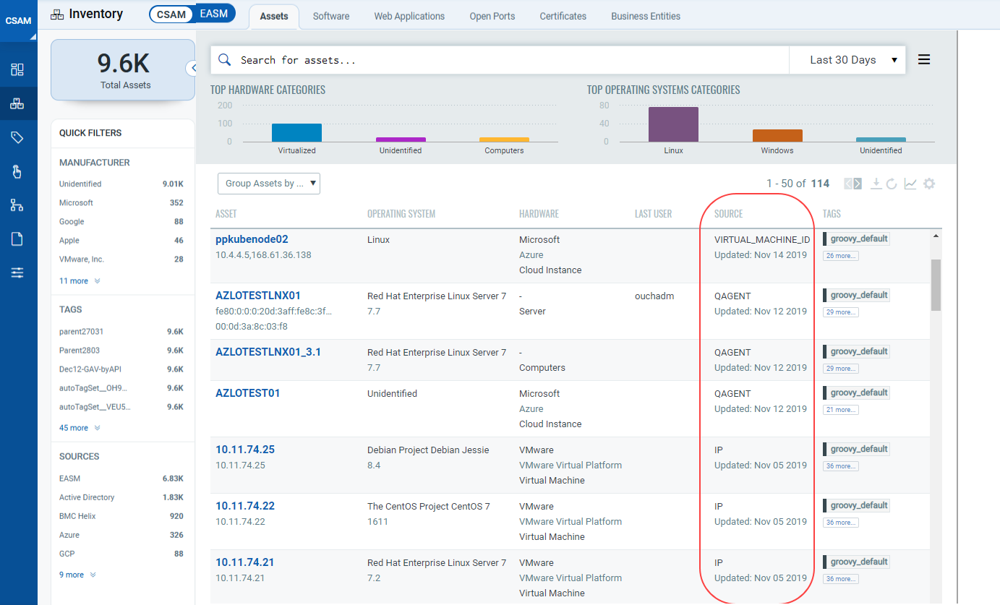Click the Virtualized hardware bar

[x=296, y=133]
